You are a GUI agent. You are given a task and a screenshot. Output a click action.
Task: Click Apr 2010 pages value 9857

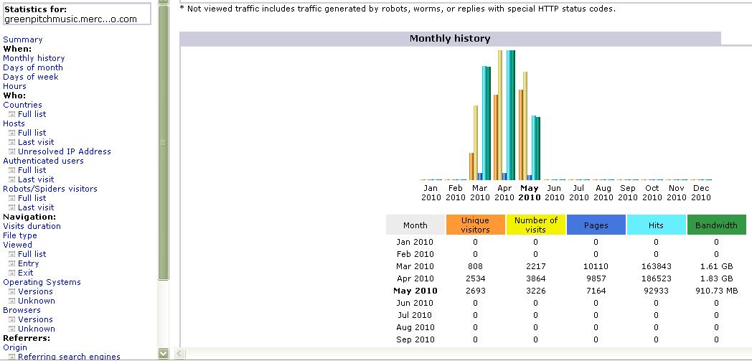click(596, 278)
